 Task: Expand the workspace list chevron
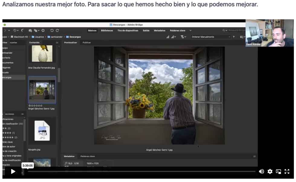(x=190, y=30)
